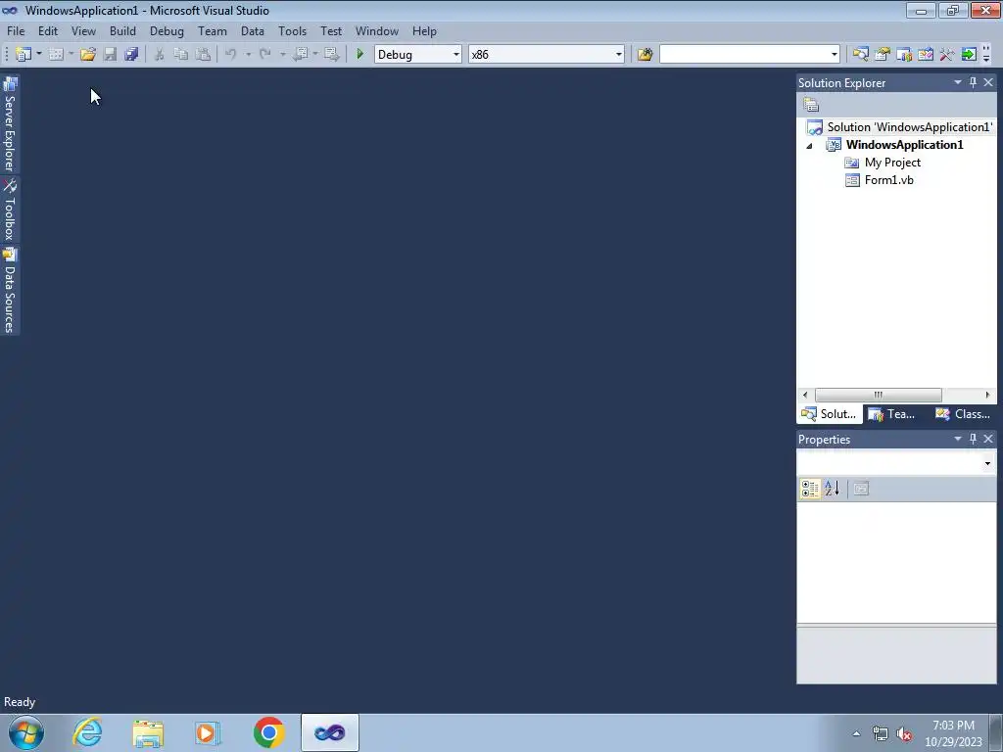The width and height of the screenshot is (1003, 752).
Task: Open Solution Explorer window position dropdown
Action: tap(958, 82)
